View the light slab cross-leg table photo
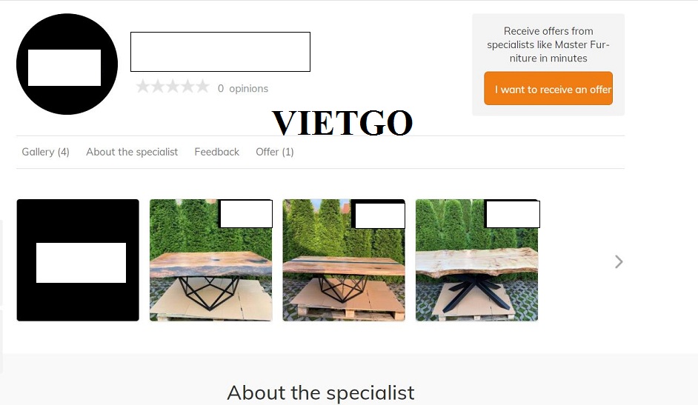The height and width of the screenshot is (405, 698). pyautogui.click(x=476, y=260)
